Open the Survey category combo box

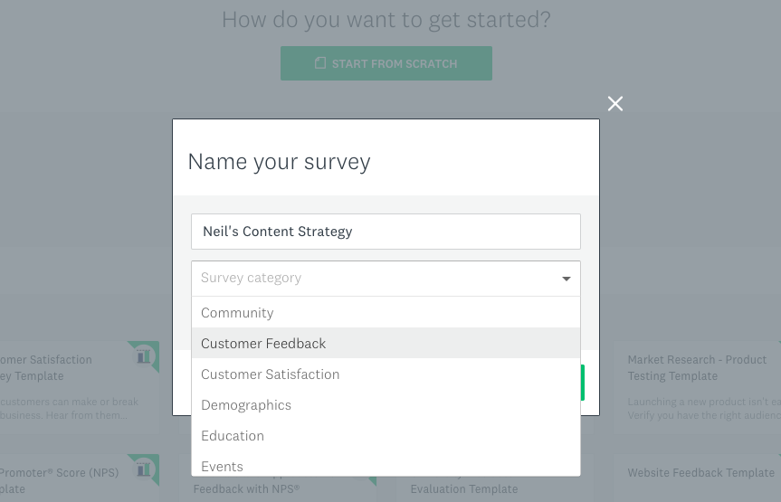click(386, 279)
